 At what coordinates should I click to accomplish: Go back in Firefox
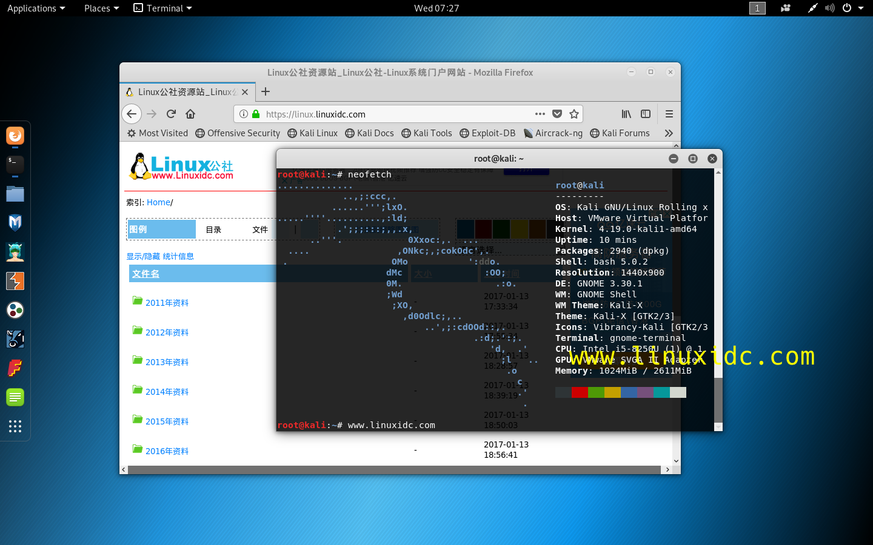pos(132,114)
